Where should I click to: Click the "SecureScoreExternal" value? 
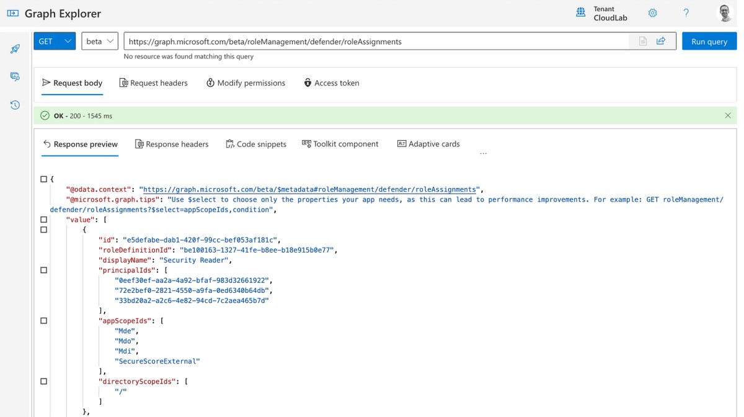[x=157, y=361]
